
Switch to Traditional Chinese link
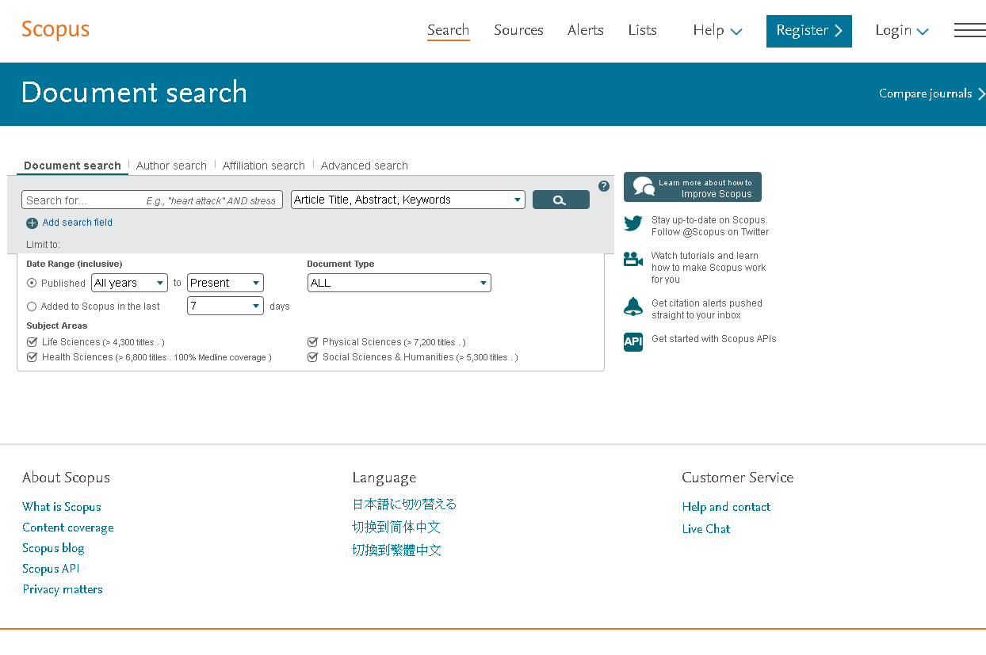pyautogui.click(x=396, y=550)
